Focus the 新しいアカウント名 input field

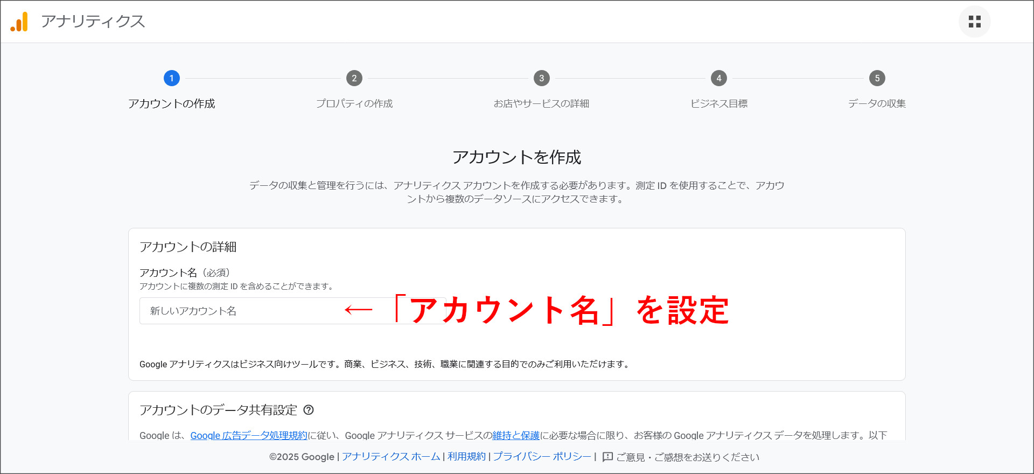[292, 311]
